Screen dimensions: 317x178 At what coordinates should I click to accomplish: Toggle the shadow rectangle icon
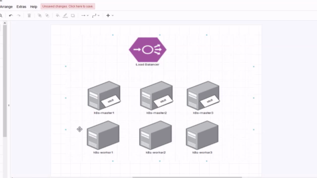(73, 15)
